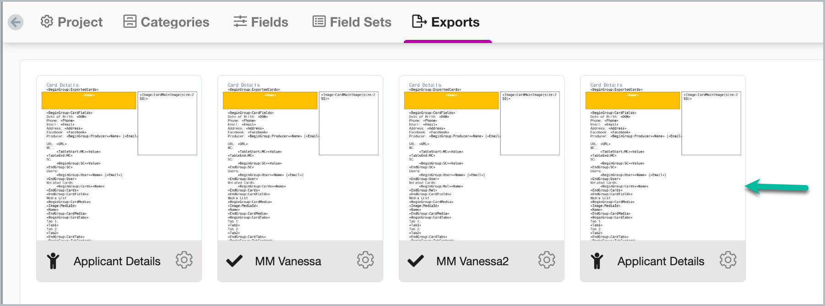Click person icon on last Applicant Details card
The height and width of the screenshot is (306, 825).
[597, 261]
